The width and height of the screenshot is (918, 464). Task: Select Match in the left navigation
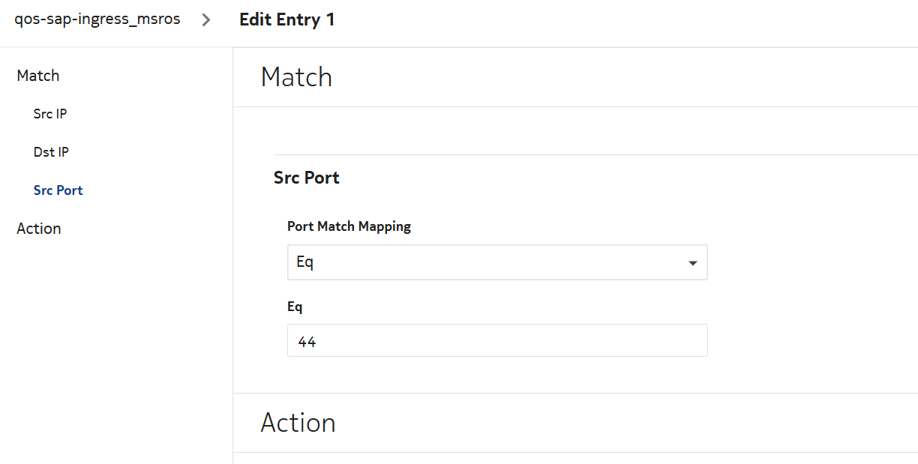[38, 76]
